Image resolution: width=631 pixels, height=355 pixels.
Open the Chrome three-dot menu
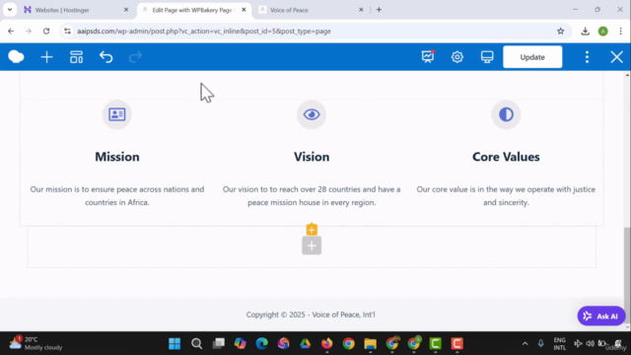(620, 31)
